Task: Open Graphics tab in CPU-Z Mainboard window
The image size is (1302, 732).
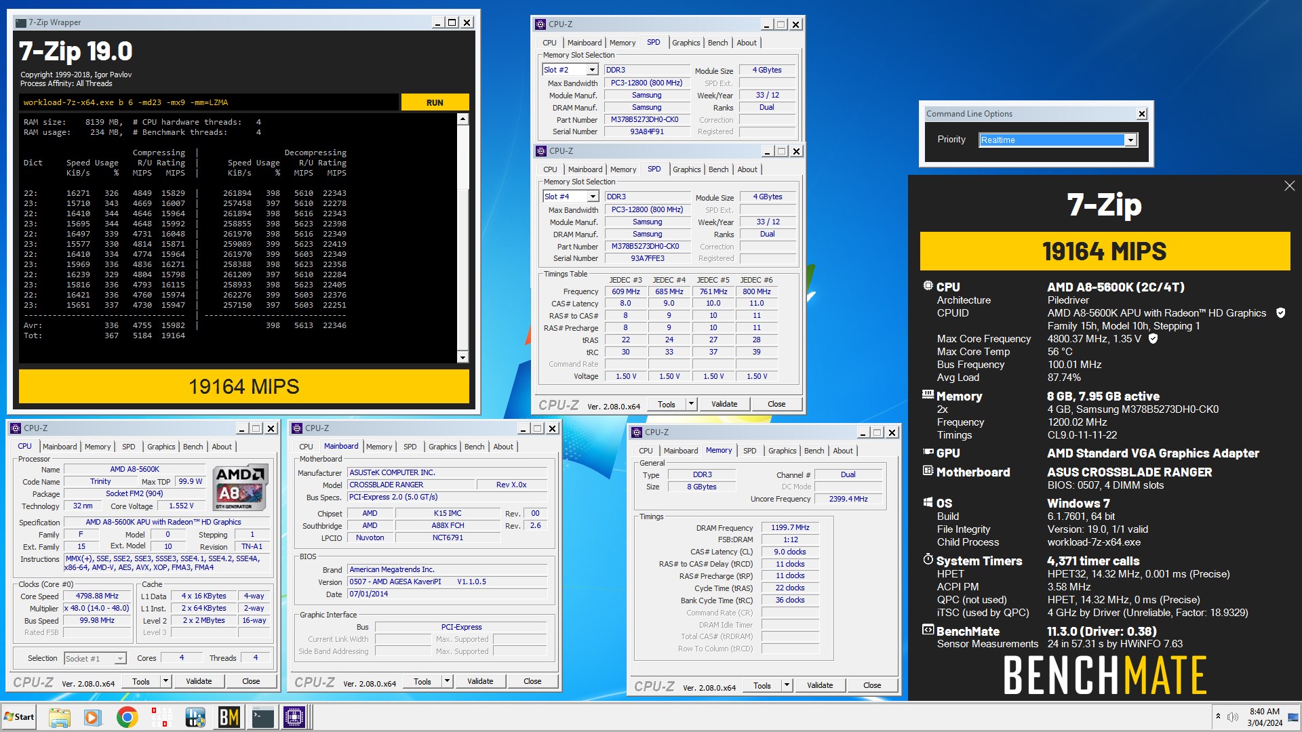Action: coord(442,447)
